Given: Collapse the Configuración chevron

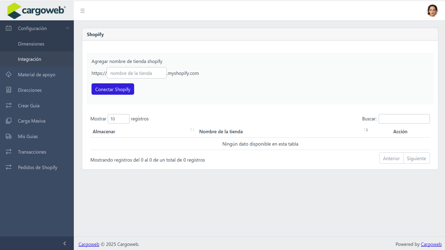Looking at the screenshot, I should 67,28.
